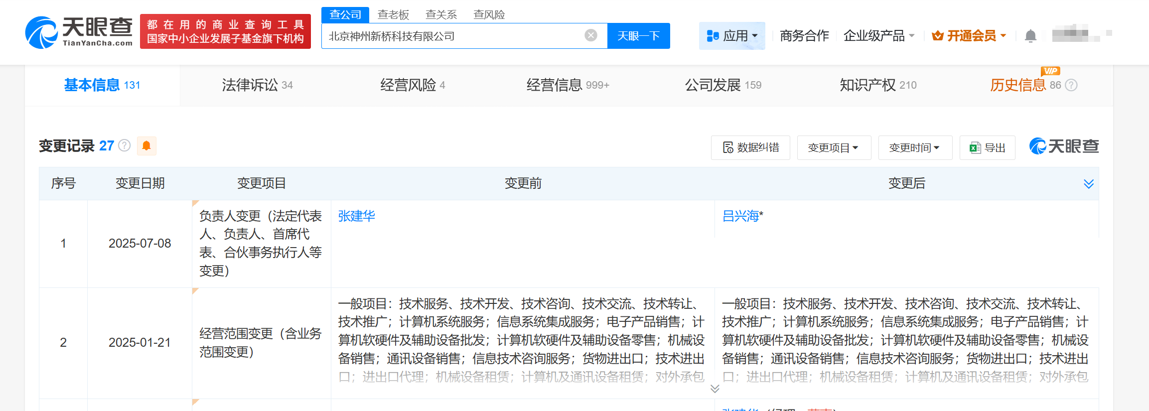Open the notifications bell in the header
The image size is (1149, 411).
(x=1030, y=36)
